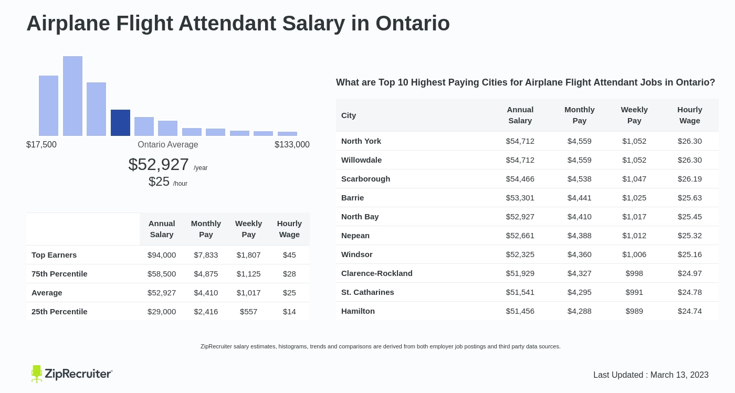Click Clarence-Rockland weekly pay $998

point(634,273)
